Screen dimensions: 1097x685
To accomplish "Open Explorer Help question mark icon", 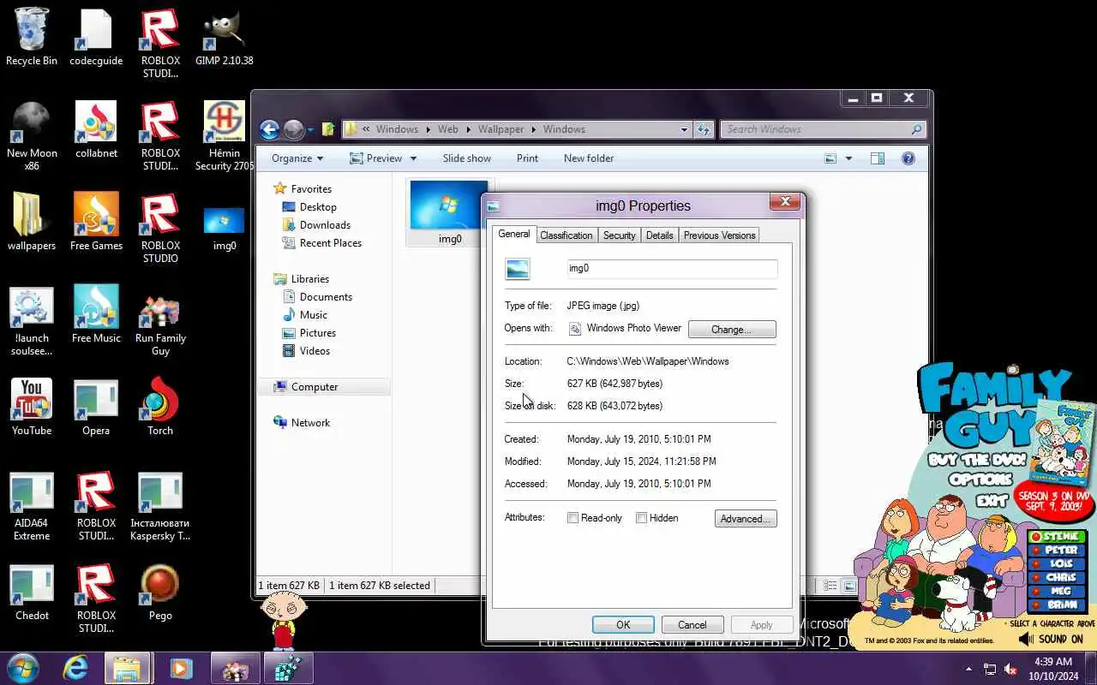I will (x=908, y=158).
